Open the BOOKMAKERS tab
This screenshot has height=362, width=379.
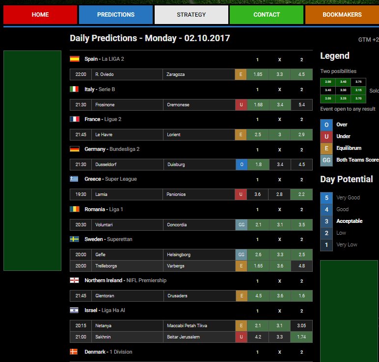(342, 15)
